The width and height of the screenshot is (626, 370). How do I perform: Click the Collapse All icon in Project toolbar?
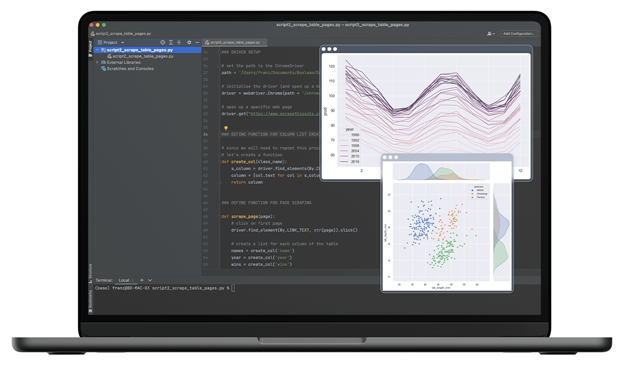pyautogui.click(x=179, y=42)
